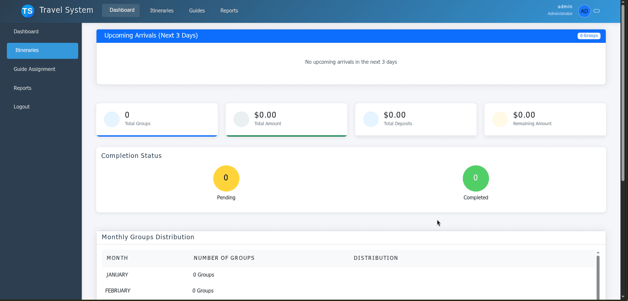Select Dashboard in the top navigation
The height and width of the screenshot is (301, 628).
pyautogui.click(x=121, y=10)
